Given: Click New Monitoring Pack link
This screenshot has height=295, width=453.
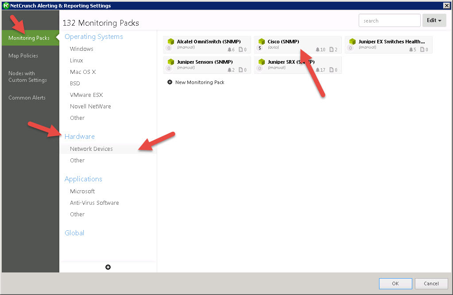Looking at the screenshot, I should pyautogui.click(x=200, y=82).
